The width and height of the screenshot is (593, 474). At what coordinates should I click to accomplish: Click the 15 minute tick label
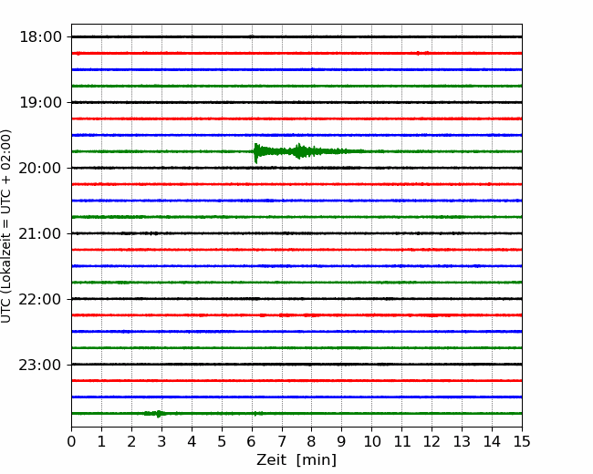click(522, 443)
